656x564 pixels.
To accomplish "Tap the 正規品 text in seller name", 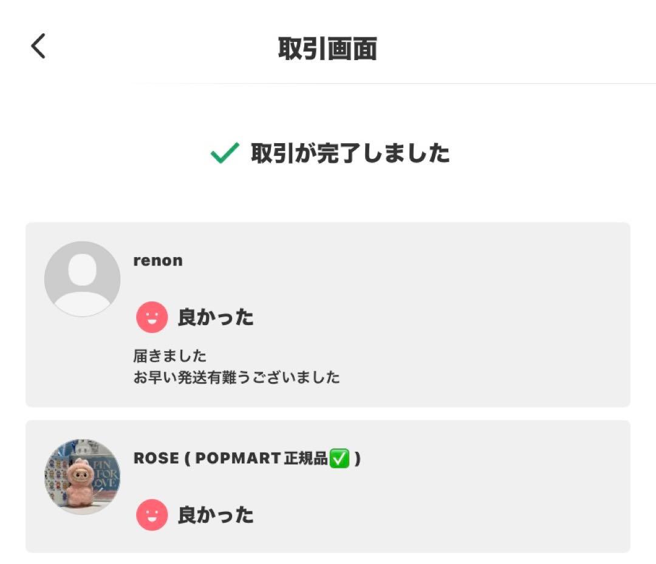I will [x=306, y=458].
